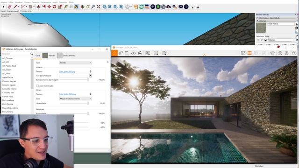Screen dimensions: 299x168
Task: Click the batch rendering icon in Enscape
Action: (156, 53)
